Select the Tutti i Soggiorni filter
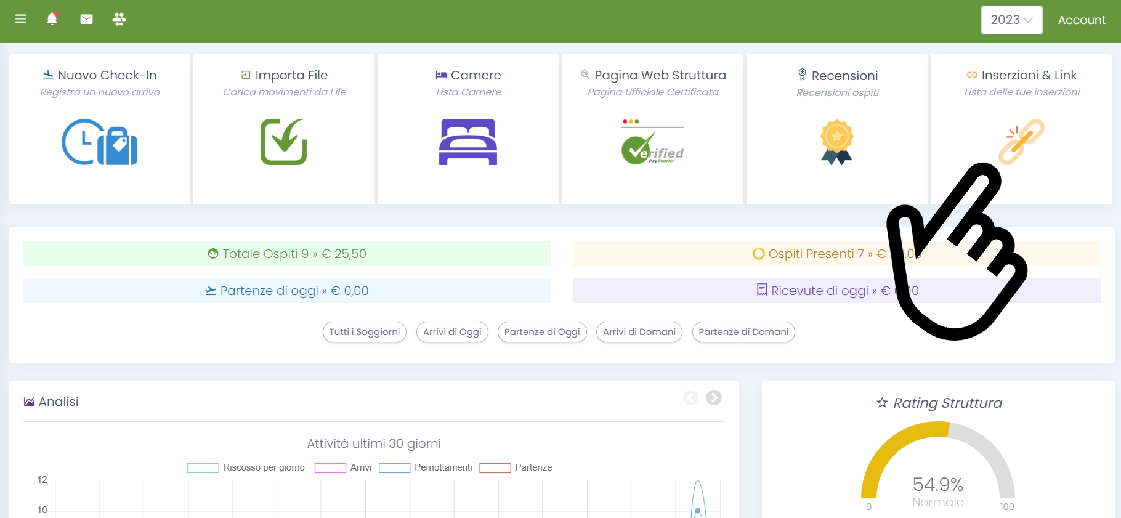 pyautogui.click(x=365, y=332)
